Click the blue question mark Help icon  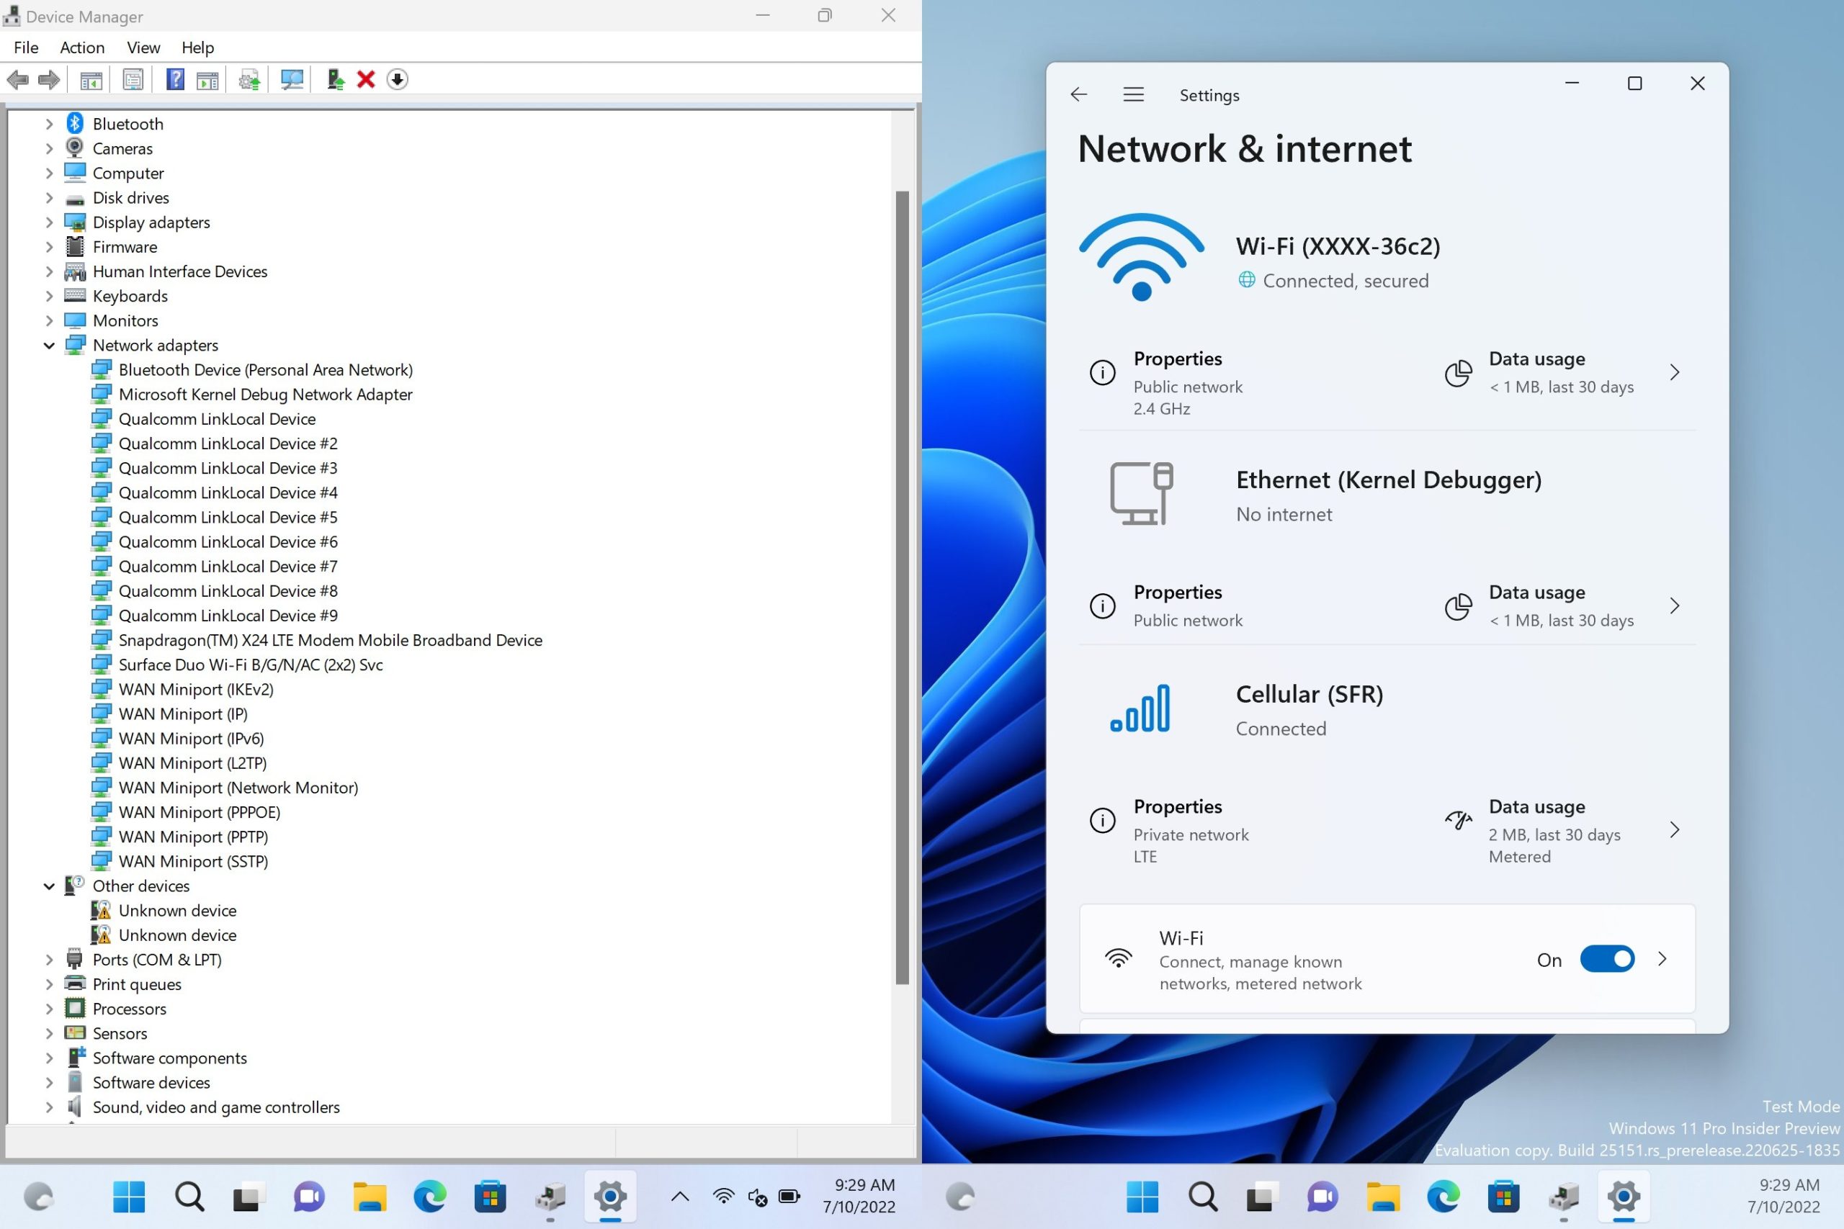[176, 79]
